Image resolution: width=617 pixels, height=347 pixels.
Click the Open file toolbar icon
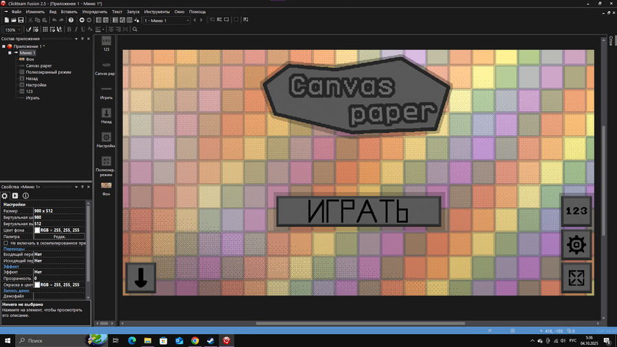(x=14, y=20)
